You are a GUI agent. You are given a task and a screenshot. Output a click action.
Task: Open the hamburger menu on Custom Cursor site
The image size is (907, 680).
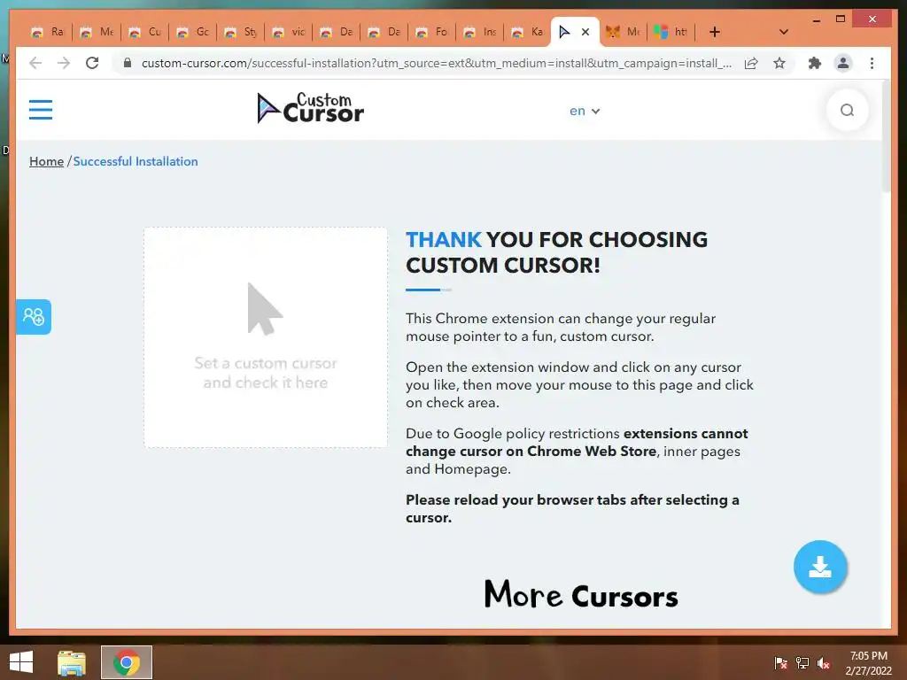41,110
